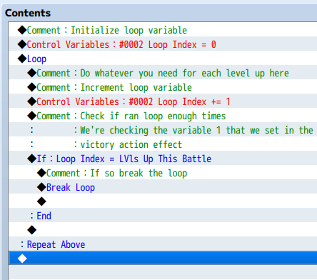Click the 'We're checking the variable 1' line
Image resolution: width=317 pixels, height=280 pixels.
(163, 129)
